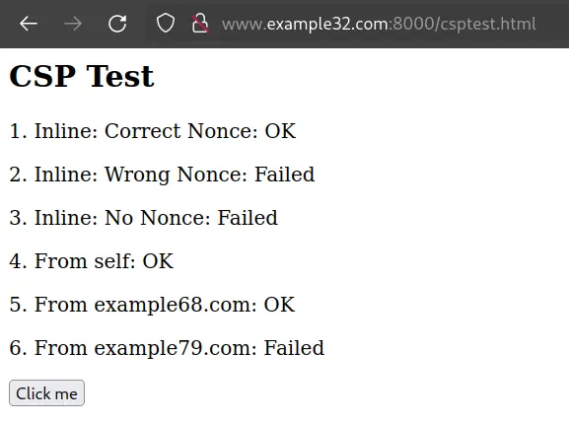Go back with the left arrow
This screenshot has height=422, width=569.
point(29,24)
